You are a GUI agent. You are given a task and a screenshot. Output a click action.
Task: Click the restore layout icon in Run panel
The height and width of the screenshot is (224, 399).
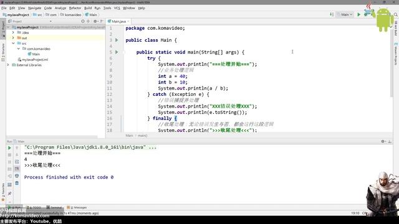(9, 185)
